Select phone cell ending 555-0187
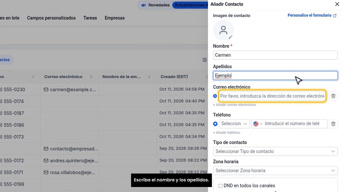Viewport: 343px width, 192px height. coord(12,113)
